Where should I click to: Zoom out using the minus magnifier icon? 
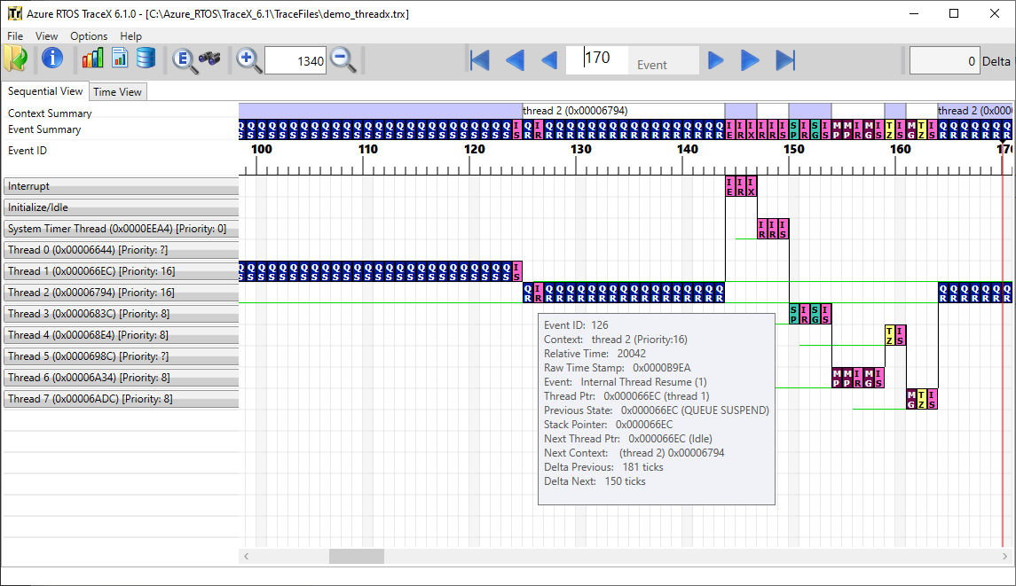343,60
